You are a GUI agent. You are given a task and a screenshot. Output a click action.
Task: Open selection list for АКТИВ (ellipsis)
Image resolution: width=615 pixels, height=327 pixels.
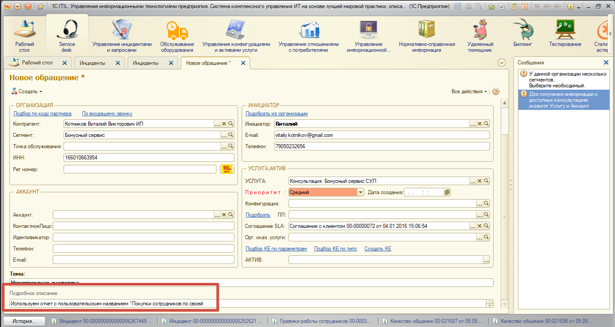(x=486, y=260)
